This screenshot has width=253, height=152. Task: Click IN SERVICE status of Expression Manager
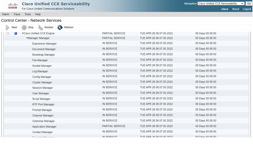point(110,43)
